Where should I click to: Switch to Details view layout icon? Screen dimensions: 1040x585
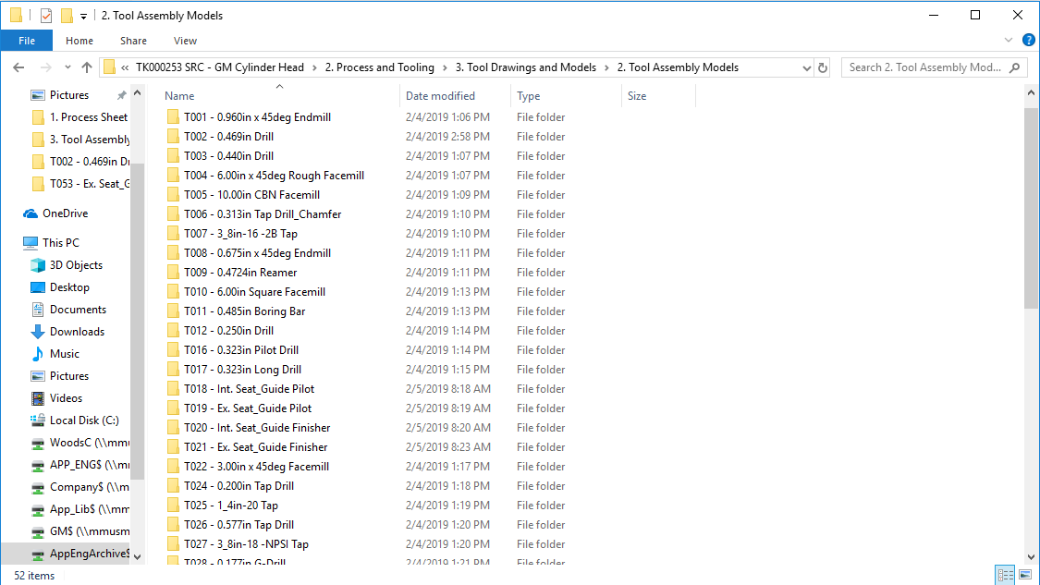coord(1005,575)
